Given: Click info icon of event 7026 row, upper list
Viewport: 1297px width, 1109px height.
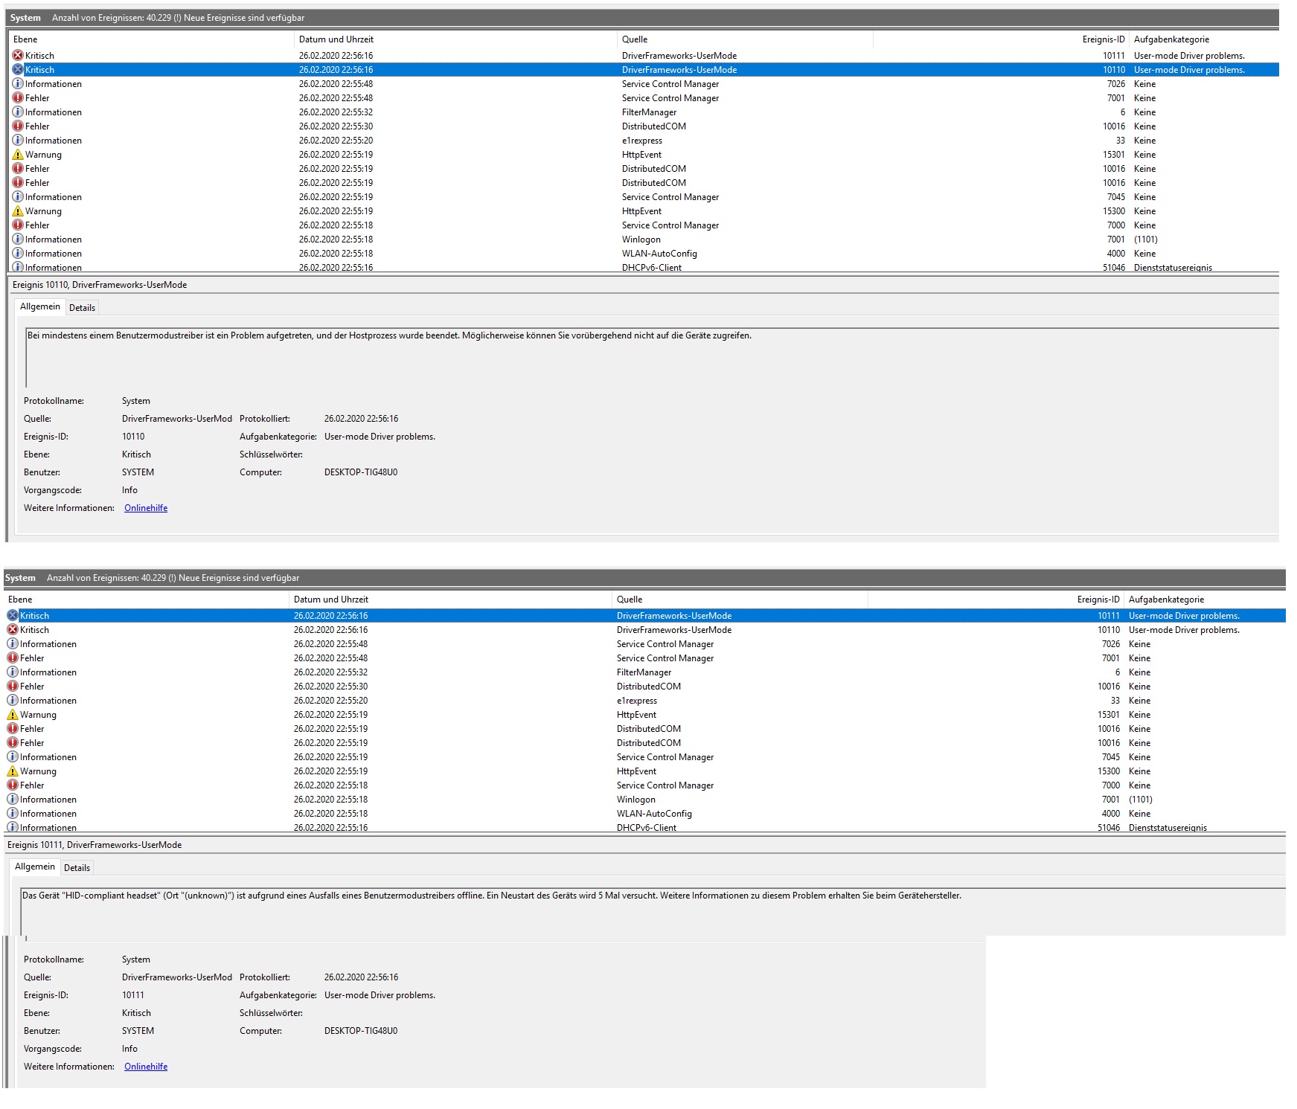Looking at the screenshot, I should tap(18, 84).
